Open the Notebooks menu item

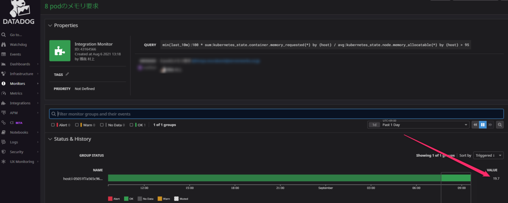coord(19,132)
